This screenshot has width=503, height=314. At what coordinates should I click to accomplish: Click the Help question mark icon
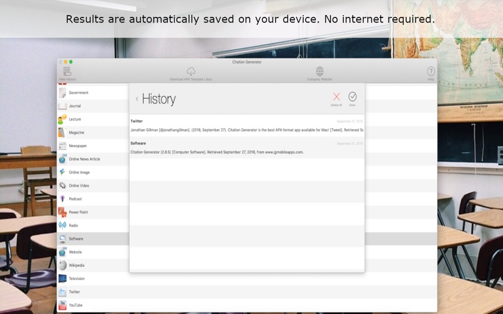point(431,71)
